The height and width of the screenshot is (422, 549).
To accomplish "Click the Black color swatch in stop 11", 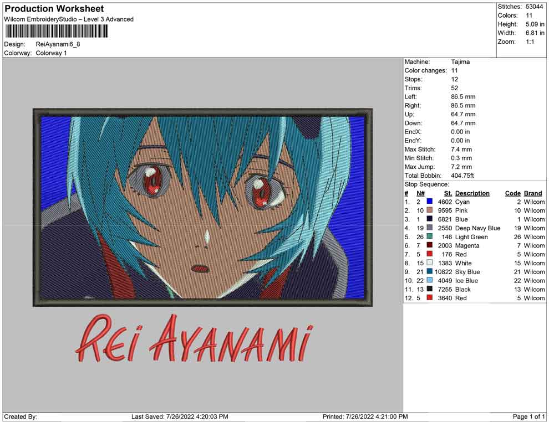I will point(429,290).
